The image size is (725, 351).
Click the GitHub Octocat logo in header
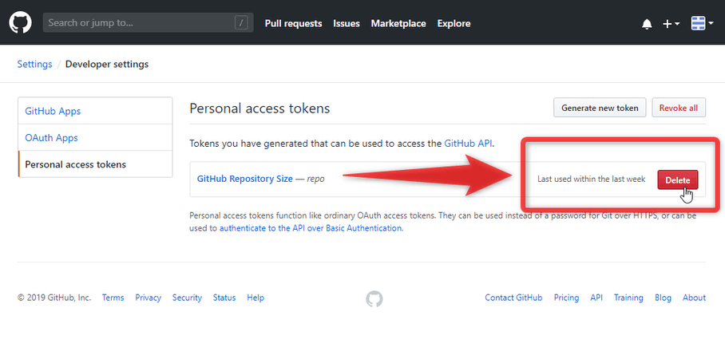tap(20, 22)
